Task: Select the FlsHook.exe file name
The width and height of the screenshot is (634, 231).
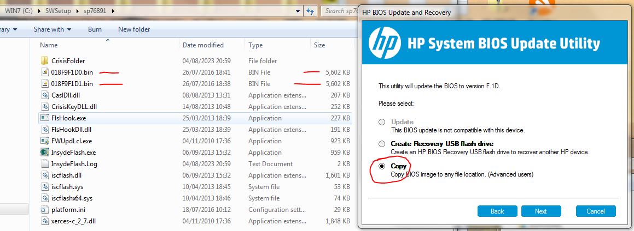Action: (69, 118)
